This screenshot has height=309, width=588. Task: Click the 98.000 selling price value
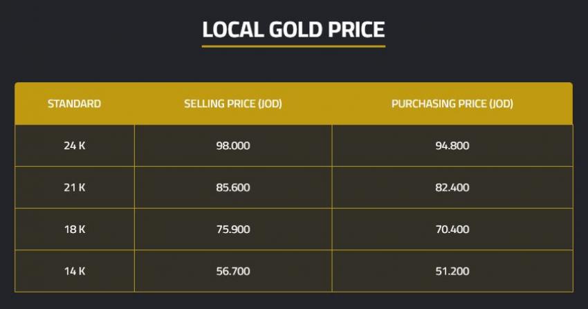[233, 146]
